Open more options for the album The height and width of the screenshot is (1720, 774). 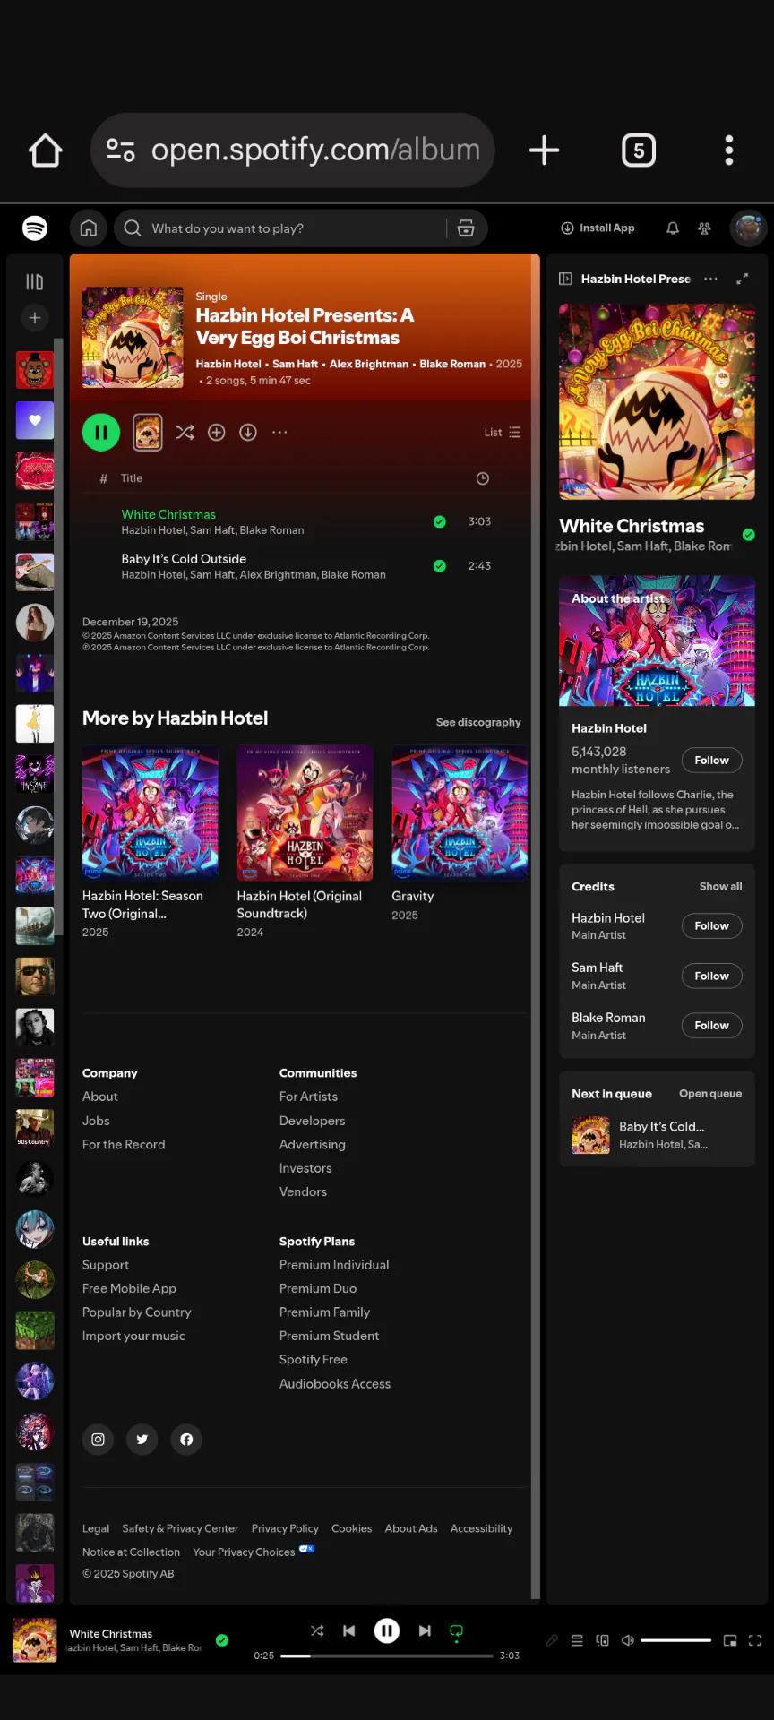click(x=280, y=433)
